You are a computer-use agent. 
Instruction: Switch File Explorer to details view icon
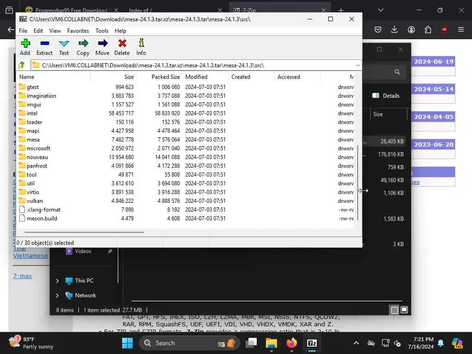point(395,310)
